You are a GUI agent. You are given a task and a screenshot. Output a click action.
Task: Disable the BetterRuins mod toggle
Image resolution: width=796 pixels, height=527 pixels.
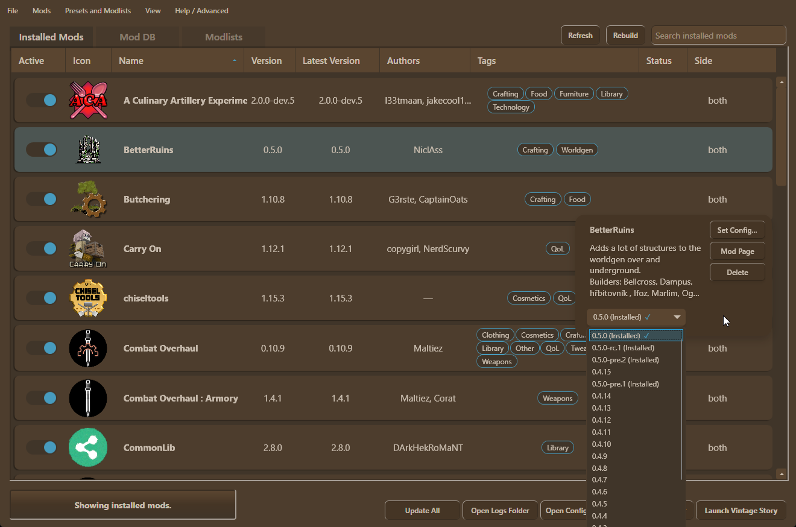coord(42,150)
